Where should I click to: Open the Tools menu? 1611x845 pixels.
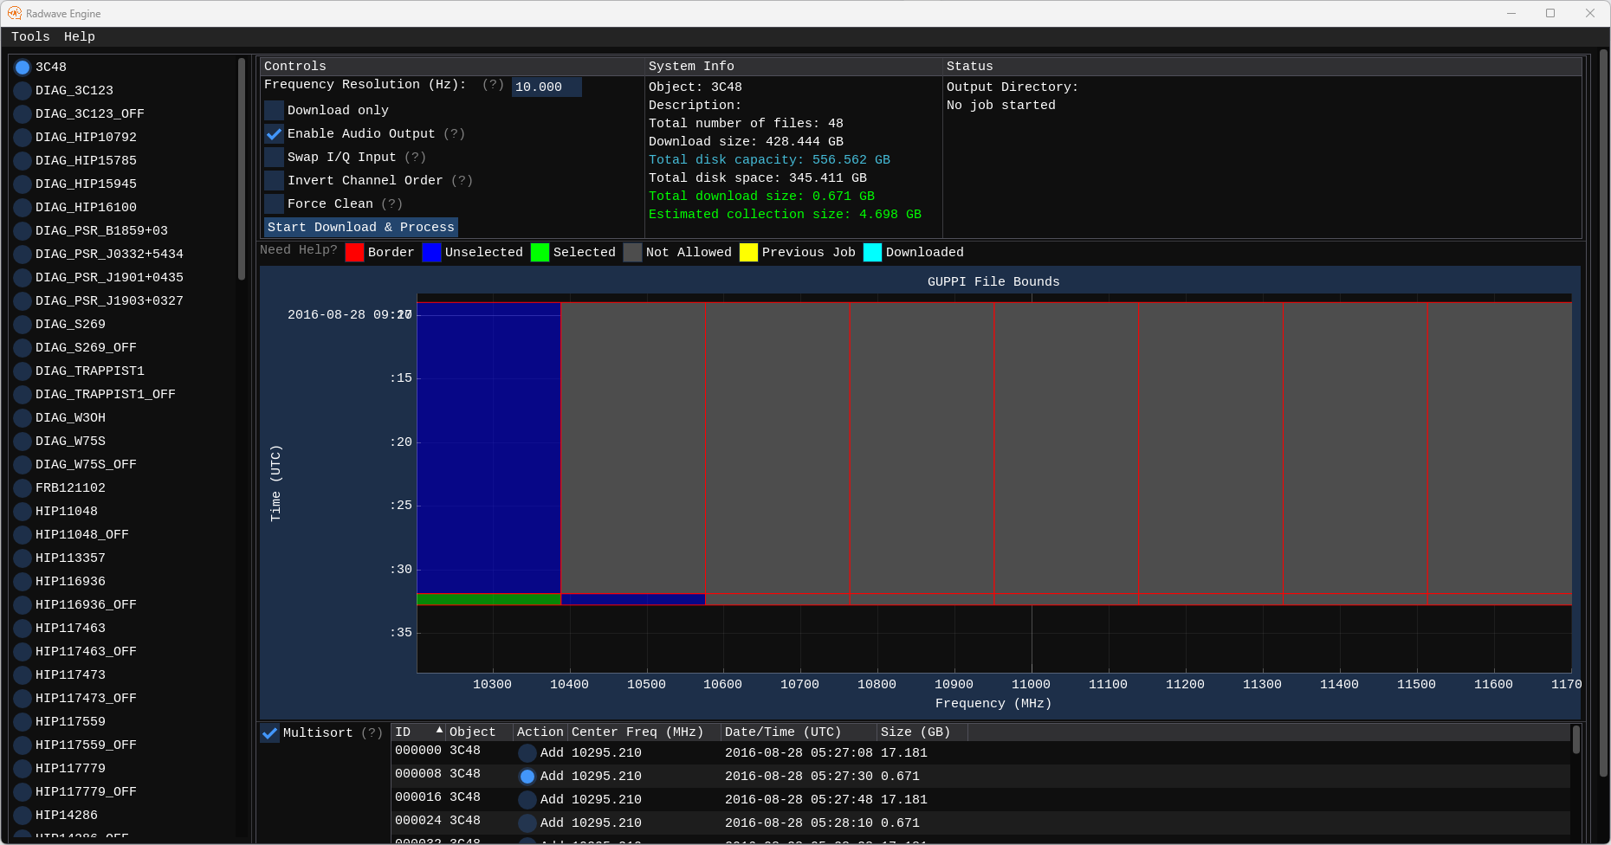30,36
